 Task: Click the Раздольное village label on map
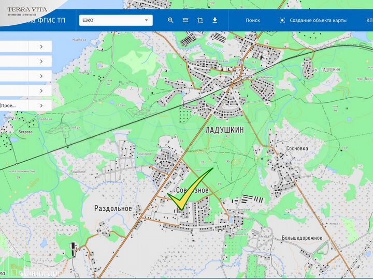tap(113, 209)
